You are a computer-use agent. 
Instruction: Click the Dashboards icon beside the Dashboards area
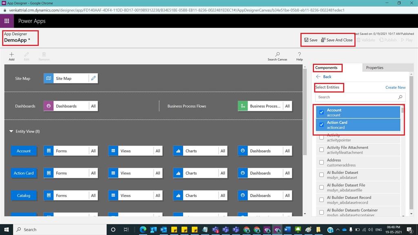[x=49, y=106]
